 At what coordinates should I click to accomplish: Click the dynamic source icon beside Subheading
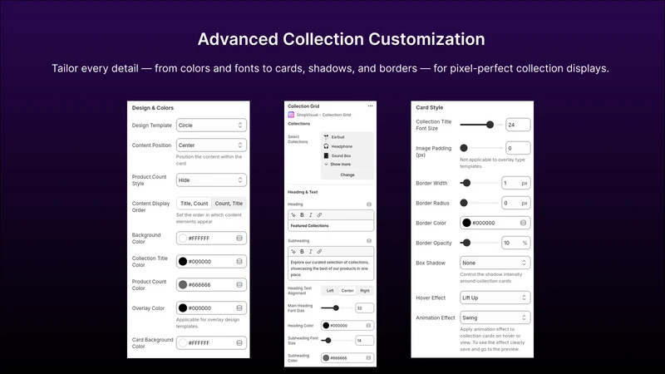point(369,241)
